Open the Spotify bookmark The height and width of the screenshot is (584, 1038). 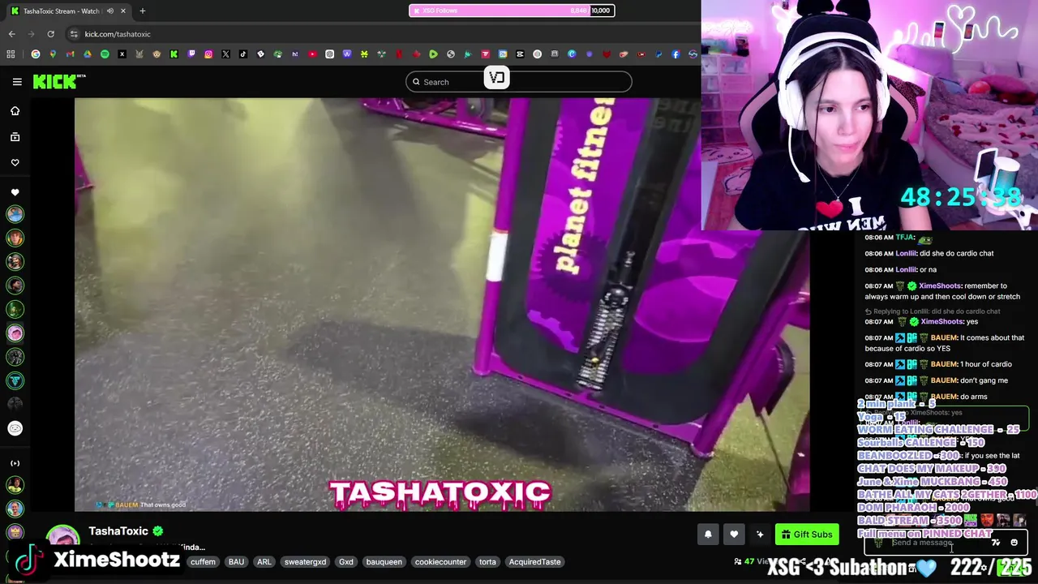coord(105,54)
